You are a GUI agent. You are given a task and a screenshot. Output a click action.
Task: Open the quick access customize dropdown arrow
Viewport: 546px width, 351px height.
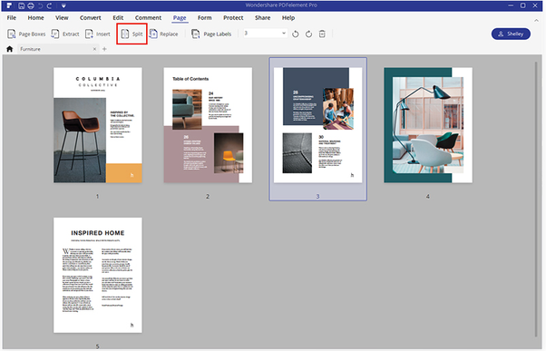pyautogui.click(x=63, y=5)
